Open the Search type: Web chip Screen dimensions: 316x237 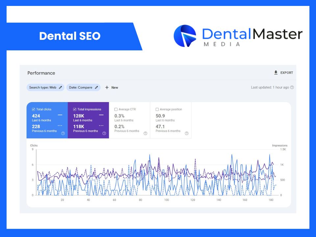point(45,88)
